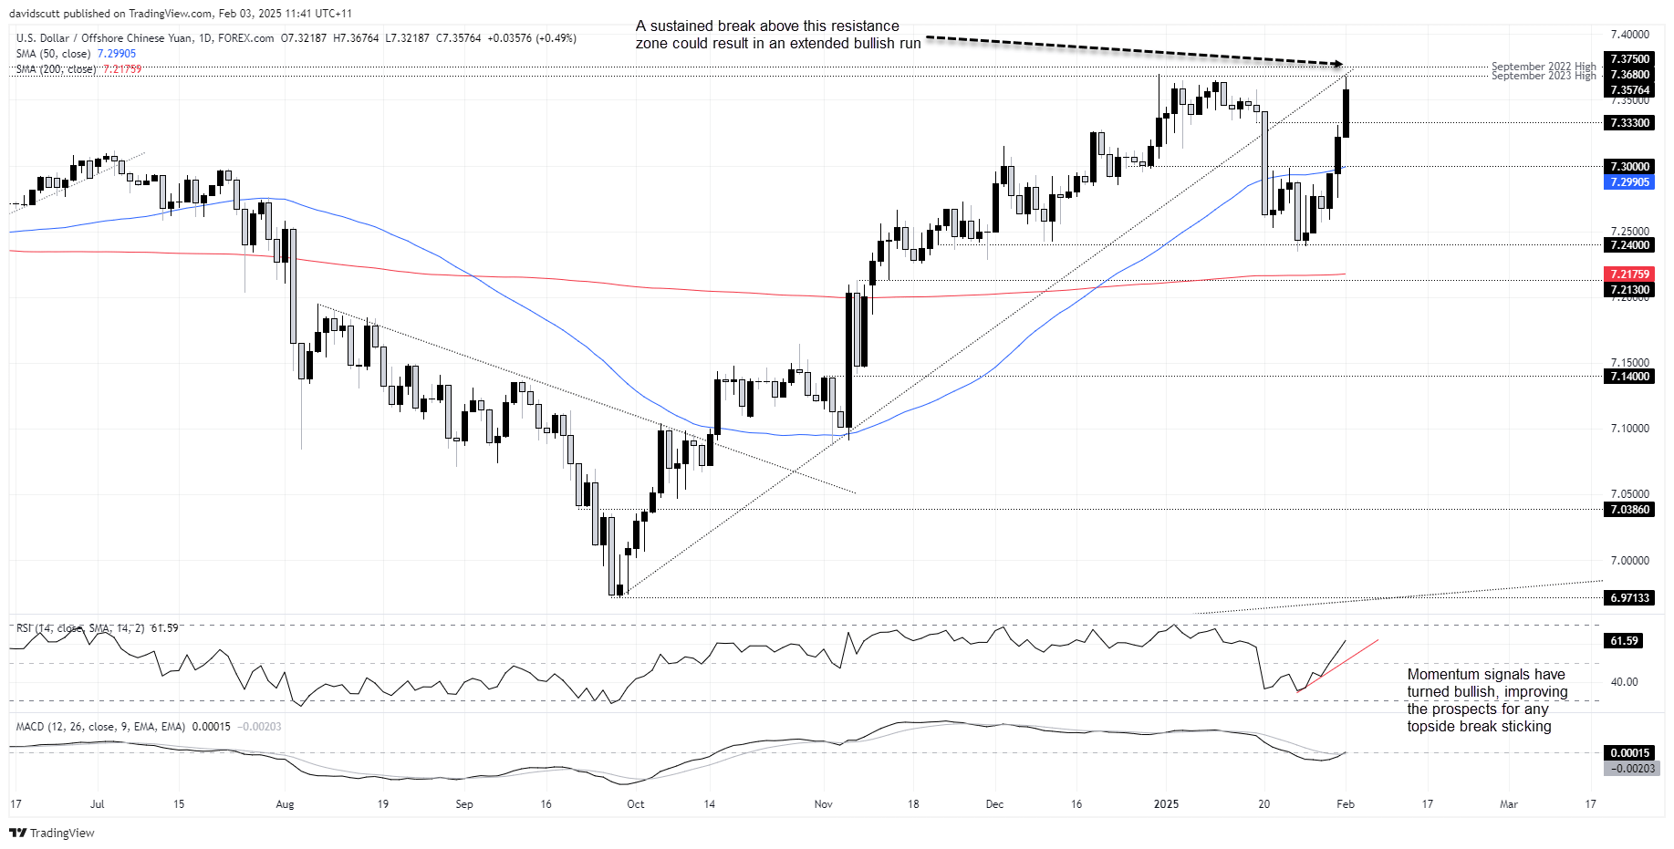Click the 7.14000 price level label
The width and height of the screenshot is (1674, 849).
1629,377
